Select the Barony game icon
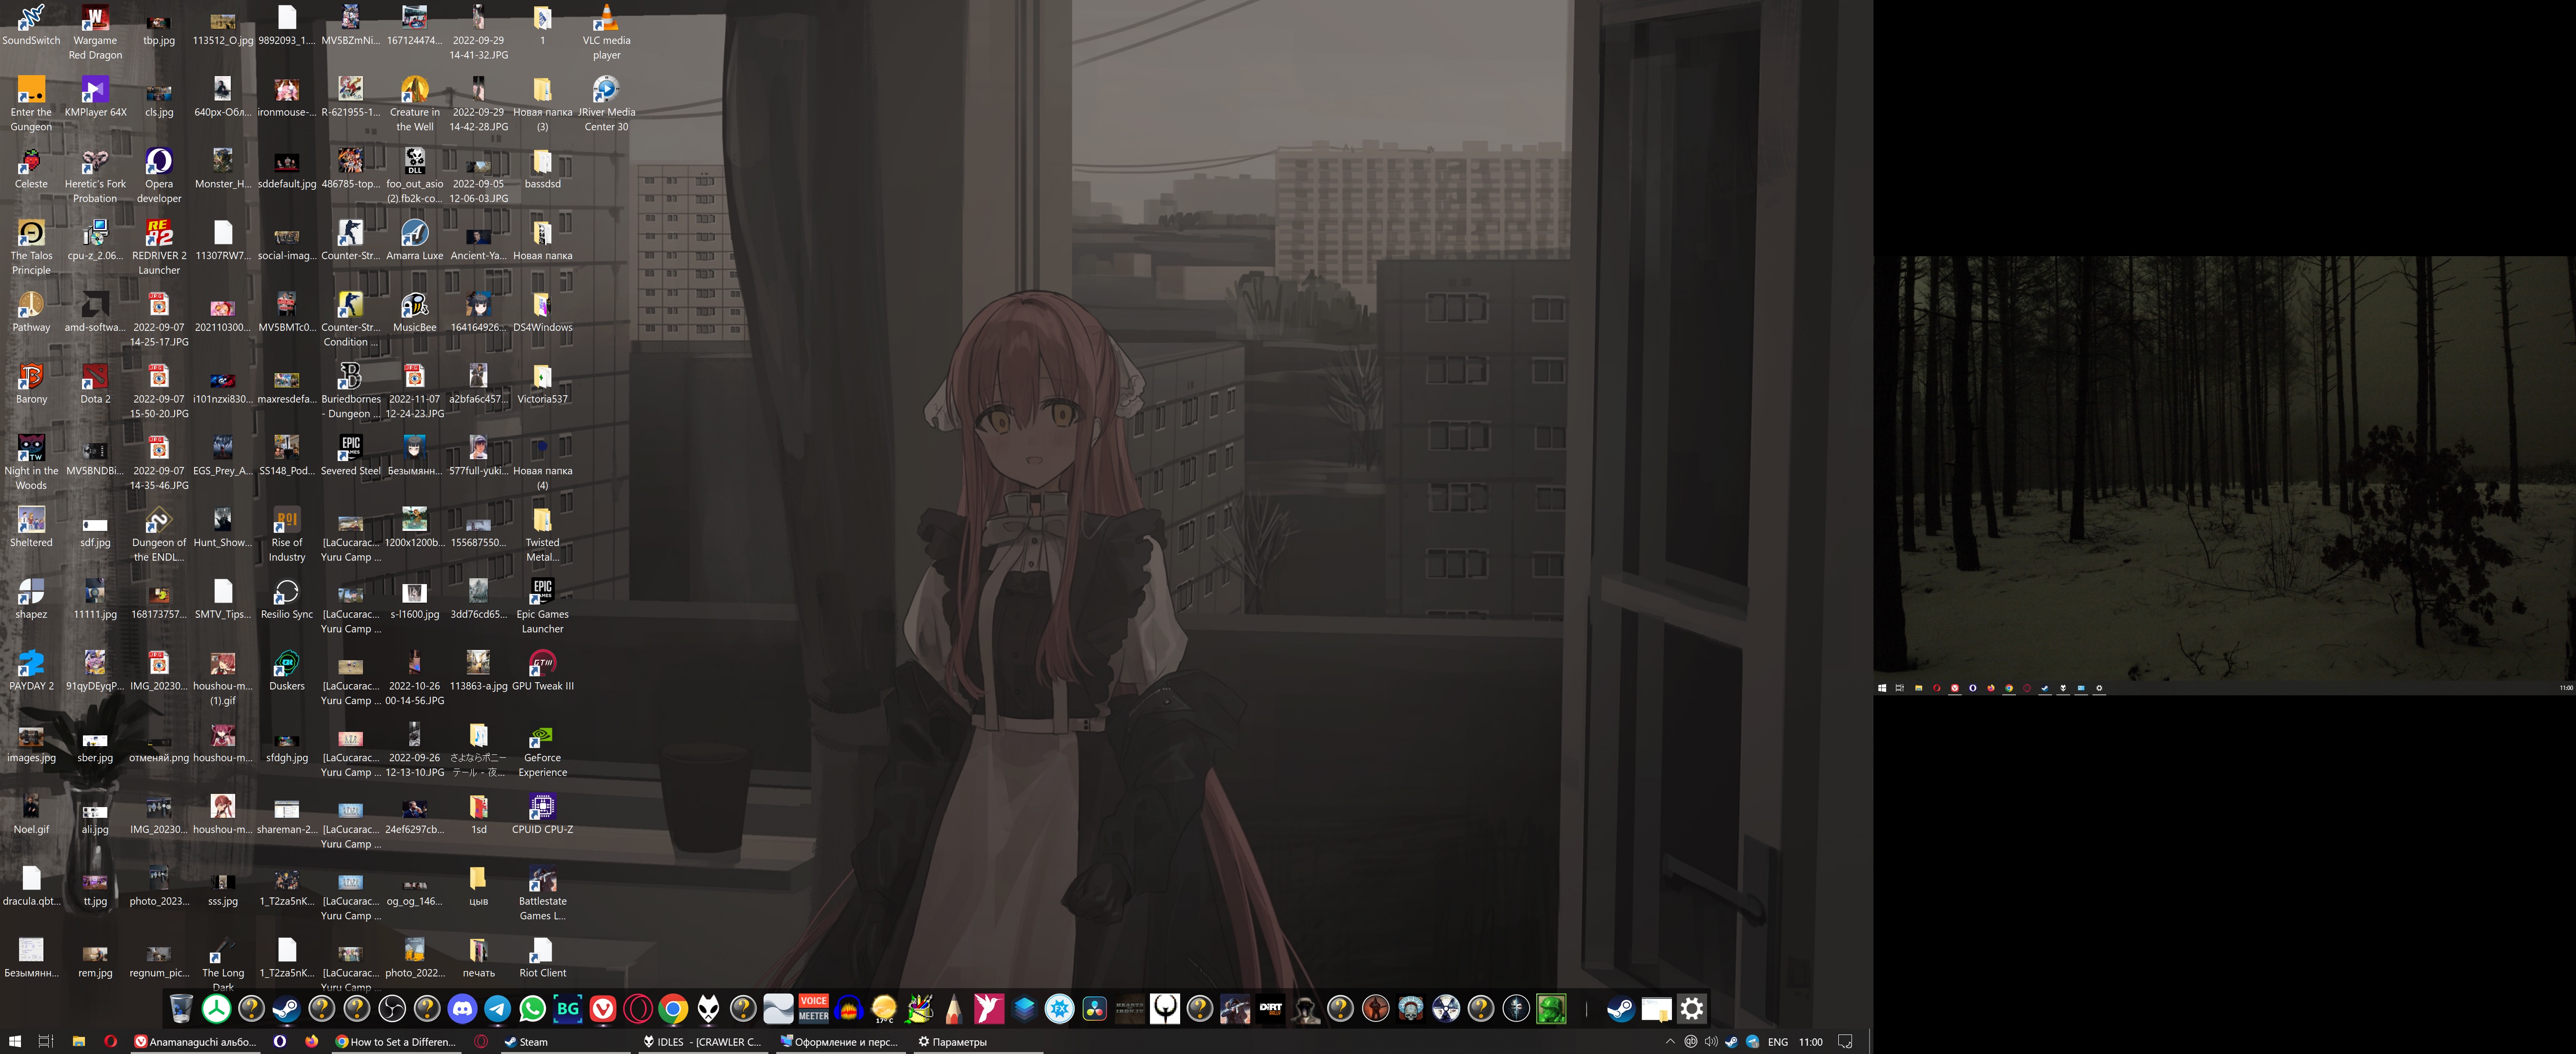2576x1054 pixels. coord(31,384)
